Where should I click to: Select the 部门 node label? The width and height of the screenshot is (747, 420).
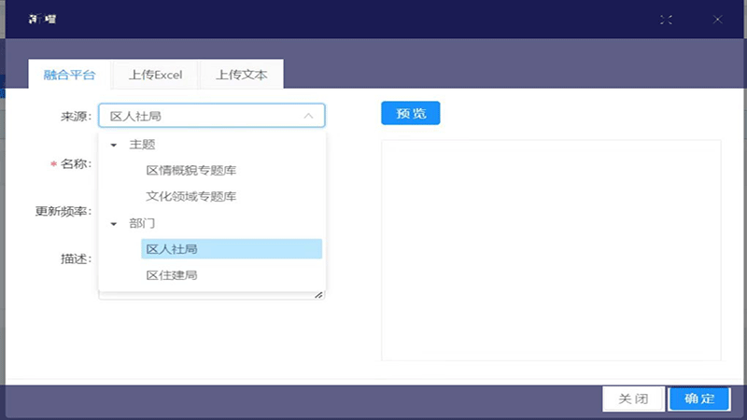point(142,224)
